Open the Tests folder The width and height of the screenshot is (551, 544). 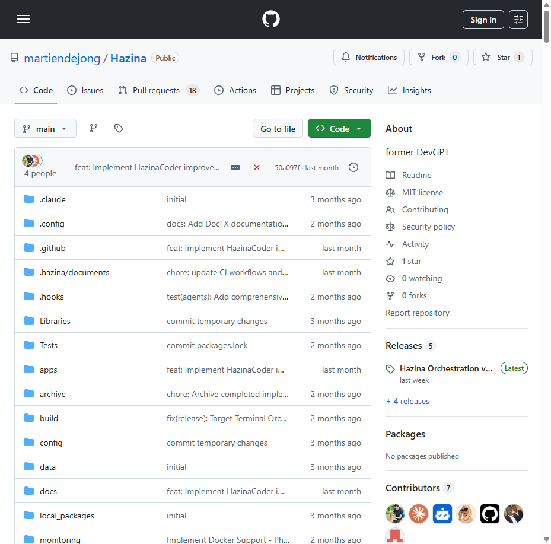49,345
